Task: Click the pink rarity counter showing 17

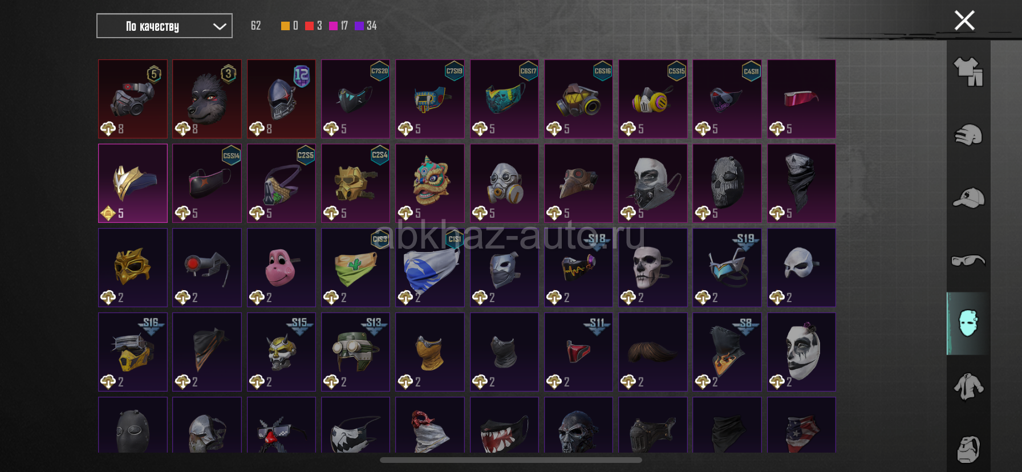Action: 338,26
